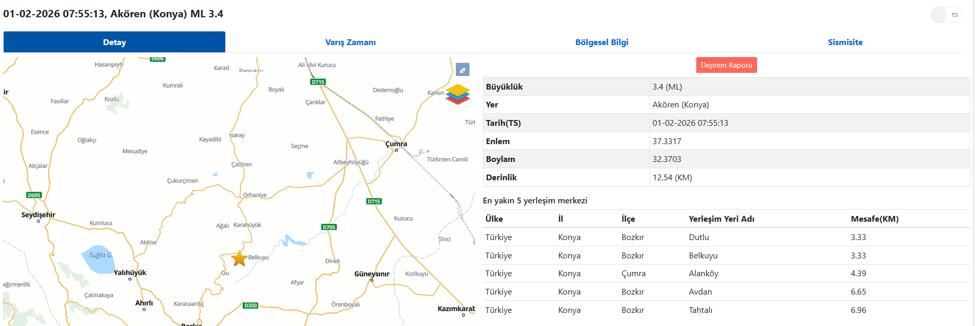Click the Suğla Gölü lake on map
The height and width of the screenshot is (326, 975).
pyautogui.click(x=98, y=259)
